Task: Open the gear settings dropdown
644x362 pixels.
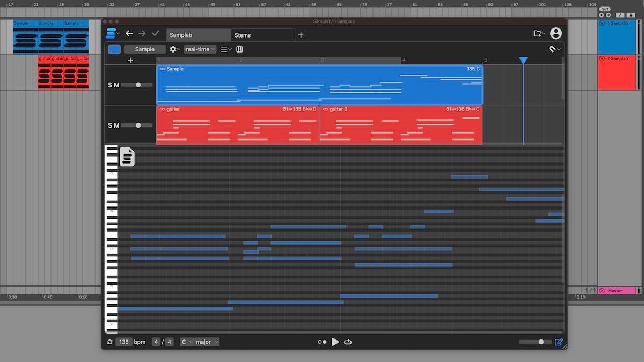Action: [174, 49]
